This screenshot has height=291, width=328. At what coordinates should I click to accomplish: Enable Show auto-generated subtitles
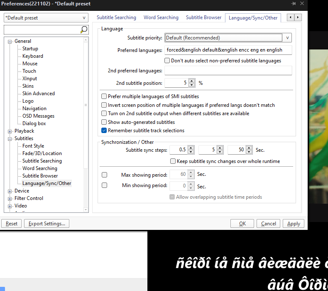tap(104, 122)
